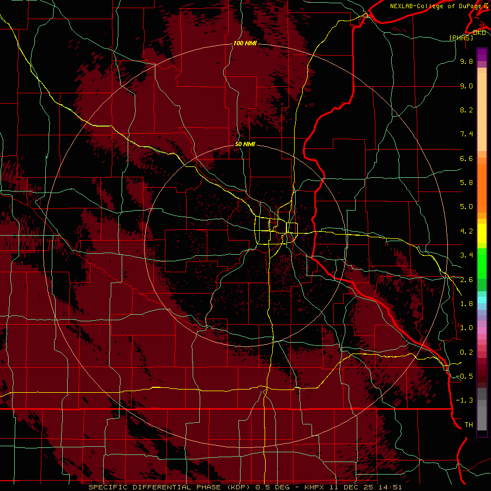Click the 4.2 scale value
This screenshot has height=491, width=491.
[466, 231]
